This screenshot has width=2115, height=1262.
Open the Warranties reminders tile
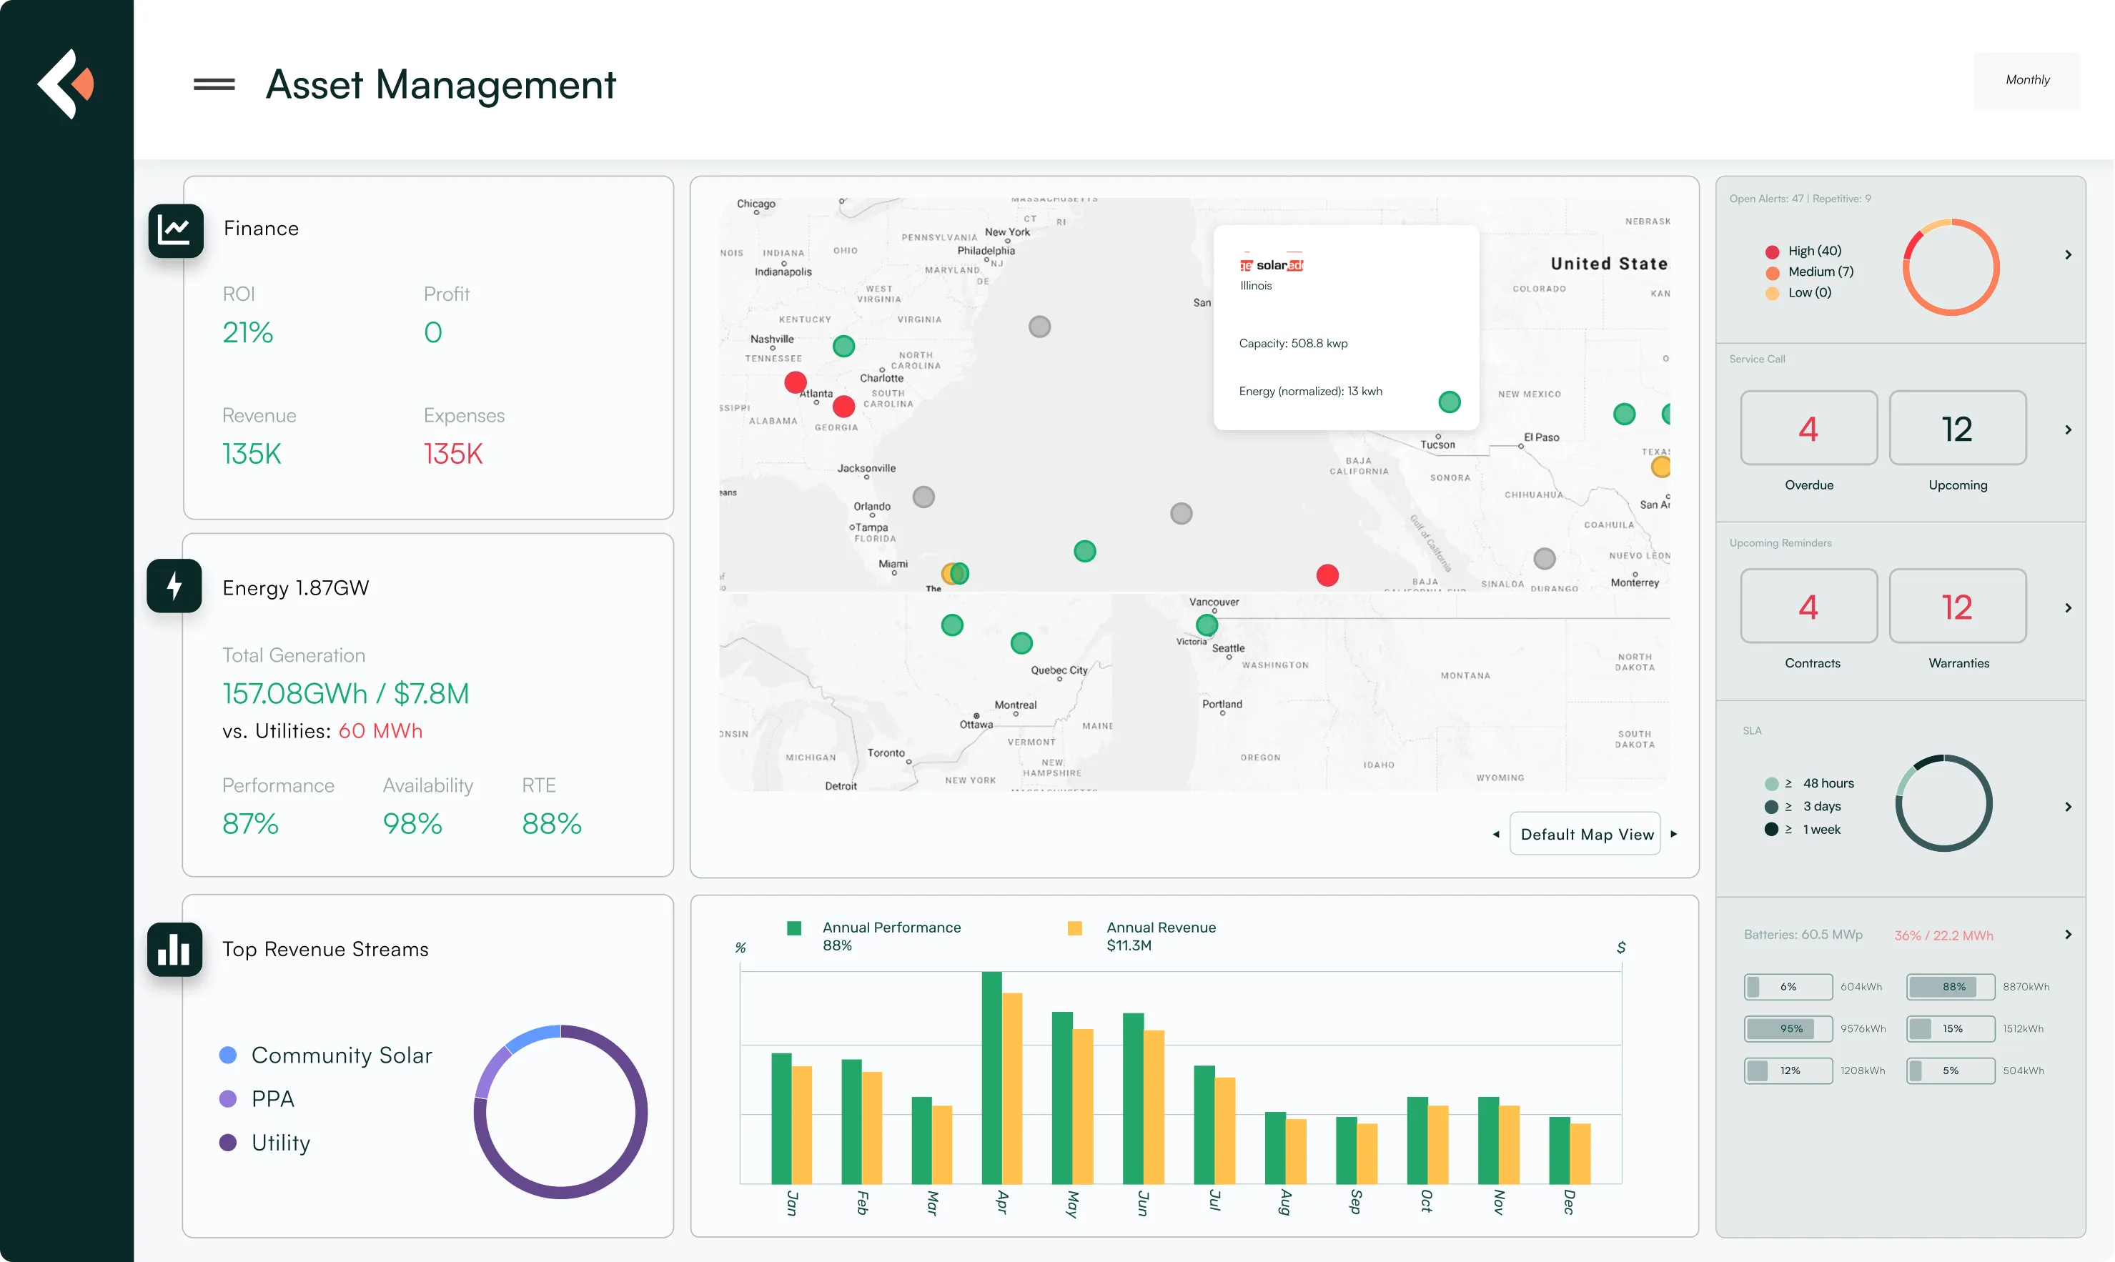tap(1957, 606)
